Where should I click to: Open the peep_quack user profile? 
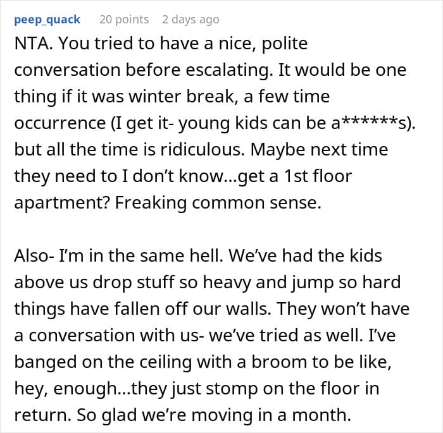point(47,20)
